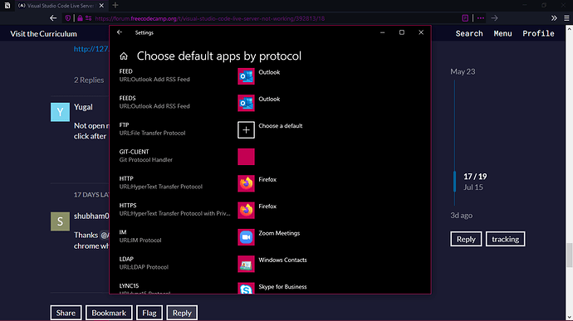The image size is (573, 321).
Task: Click the blank app tile for GIT-CLIENT
Action: (x=246, y=157)
